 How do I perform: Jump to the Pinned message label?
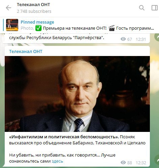(37, 22)
